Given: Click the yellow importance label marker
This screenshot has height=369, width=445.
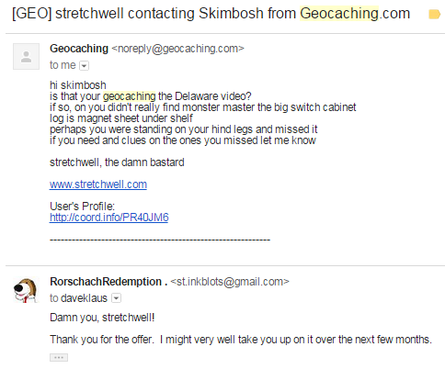Looking at the screenshot, I should pyautogui.click(x=434, y=14).
